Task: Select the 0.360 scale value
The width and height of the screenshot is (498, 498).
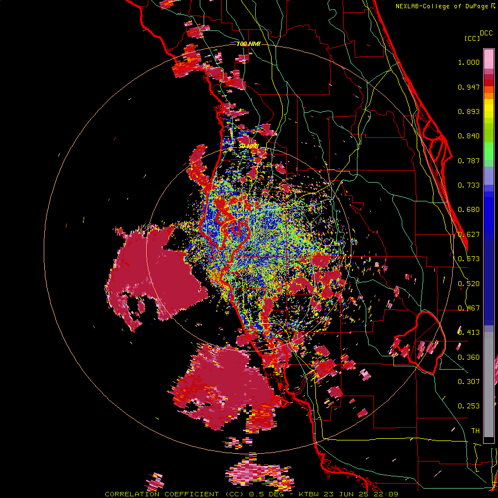Action: point(469,357)
